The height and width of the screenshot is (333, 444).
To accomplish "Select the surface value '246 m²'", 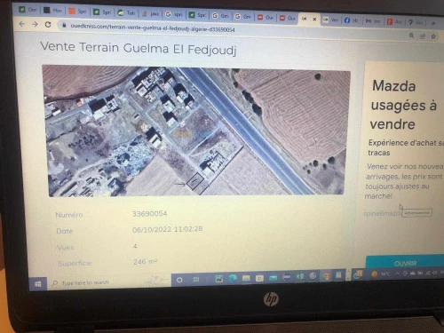I will tap(145, 262).
